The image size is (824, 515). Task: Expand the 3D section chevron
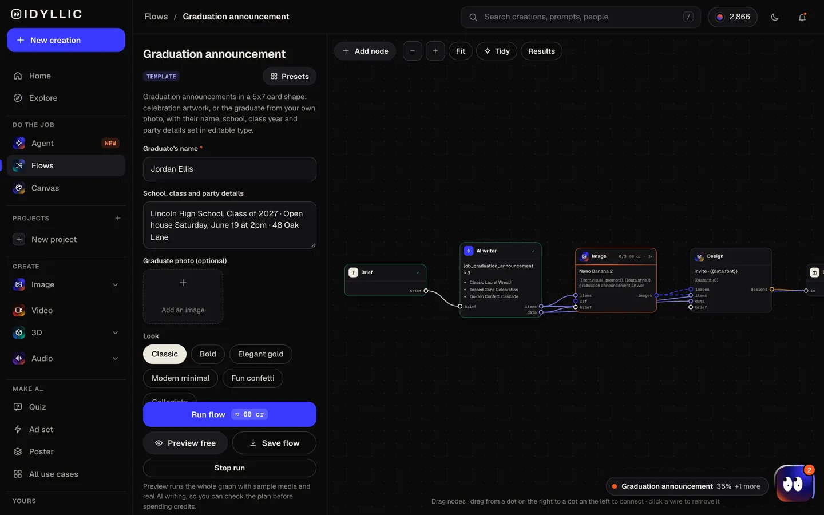[115, 332]
